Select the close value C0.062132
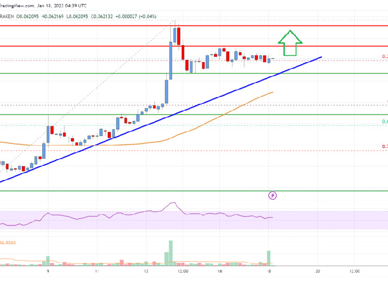The height and width of the screenshot is (291, 388). tap(102, 17)
